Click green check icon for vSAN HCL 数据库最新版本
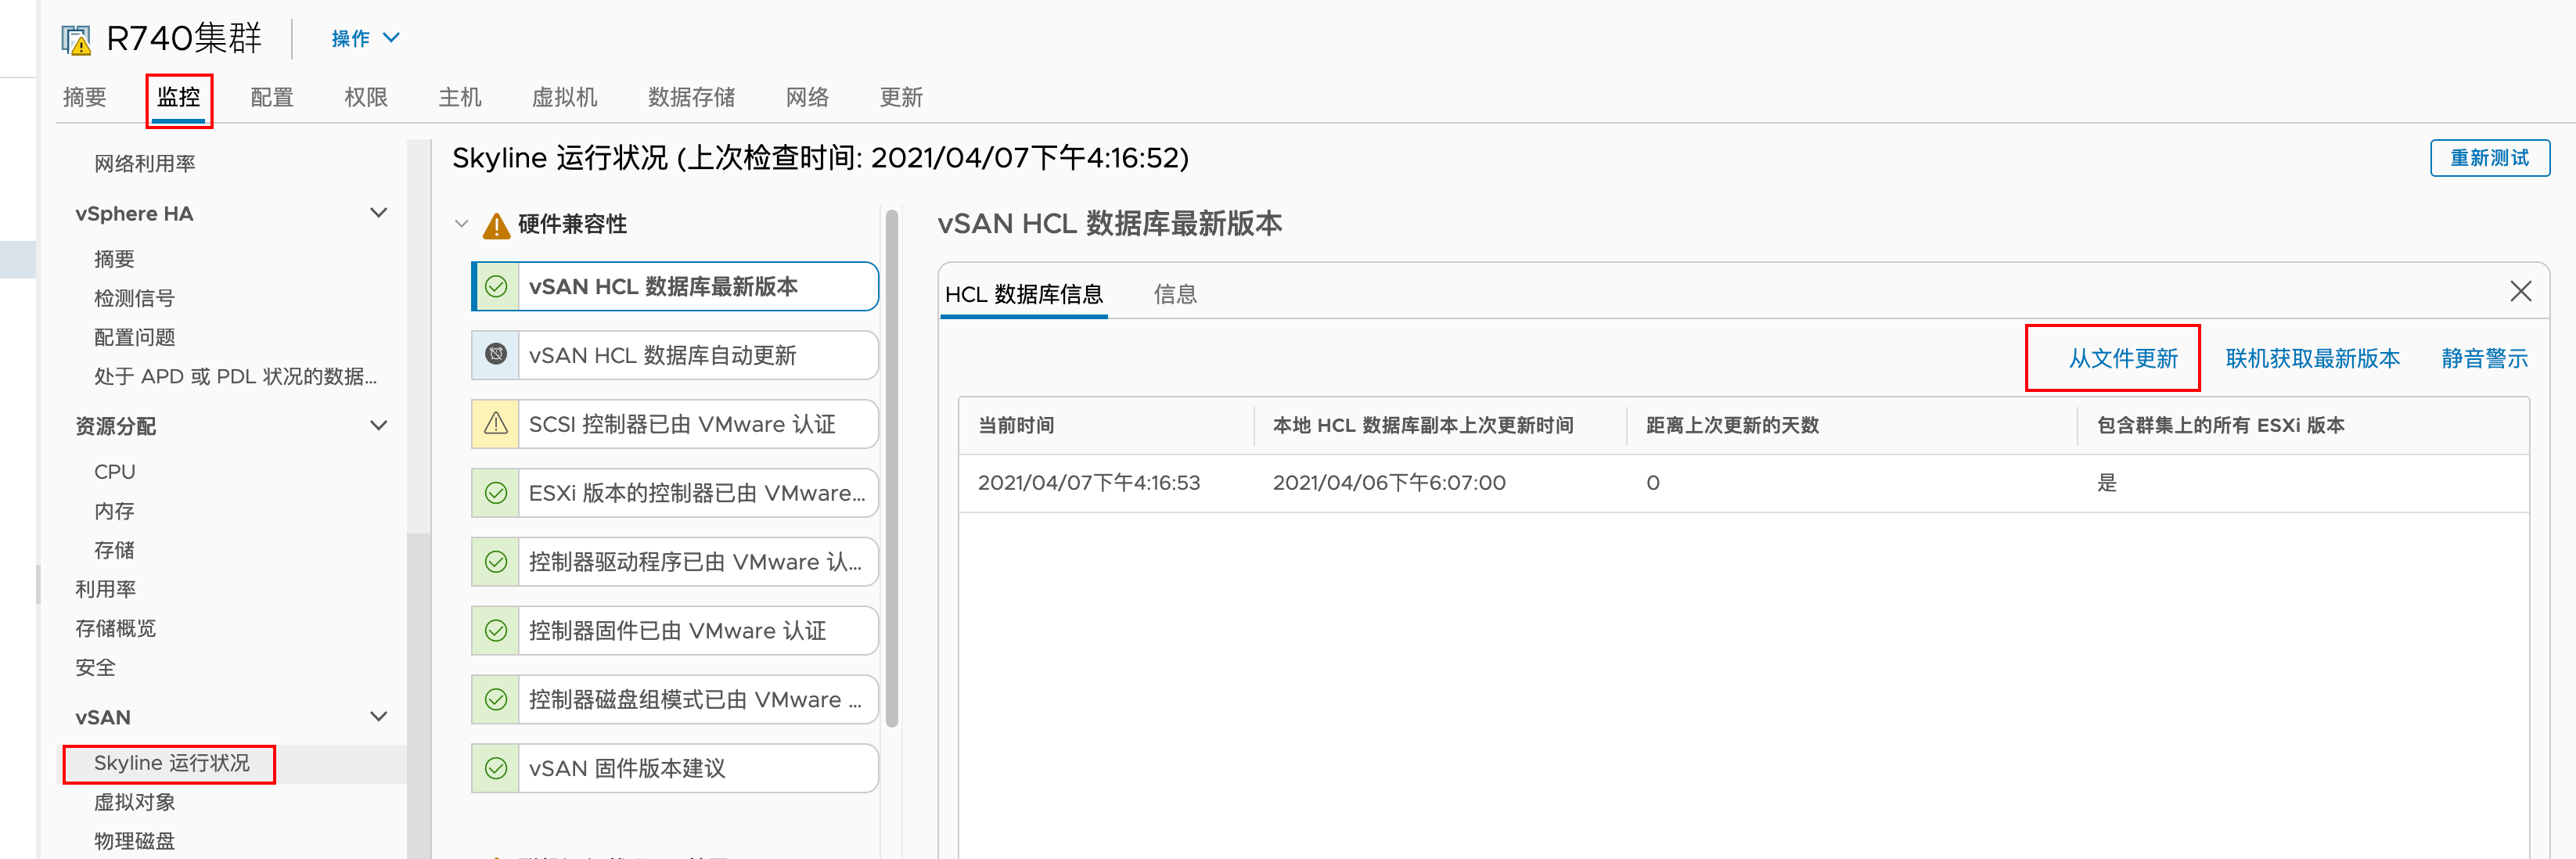Screen dimensions: 2576x859 [x=496, y=287]
